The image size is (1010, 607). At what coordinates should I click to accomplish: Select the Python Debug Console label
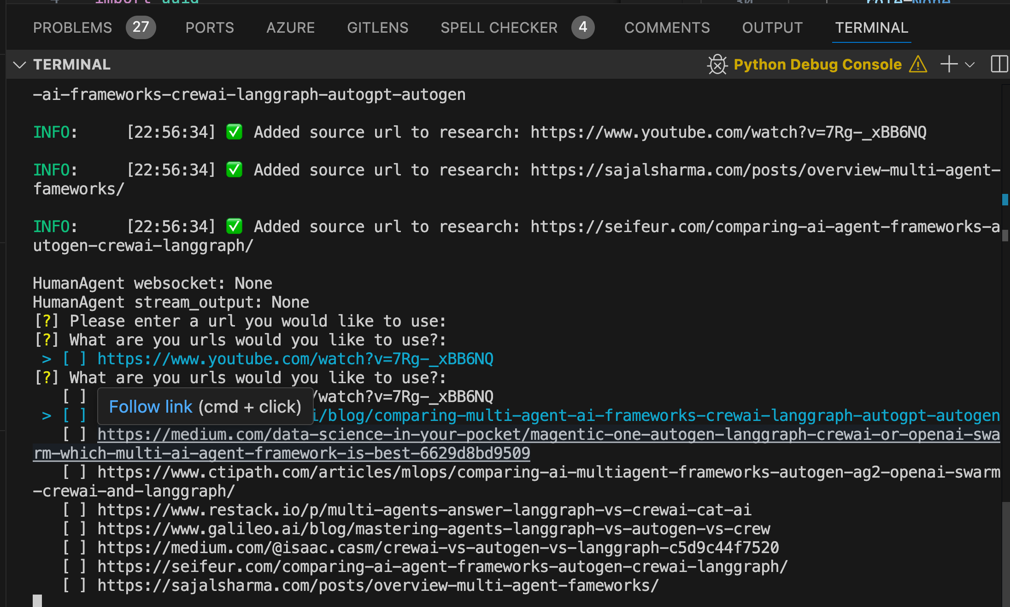tap(817, 64)
